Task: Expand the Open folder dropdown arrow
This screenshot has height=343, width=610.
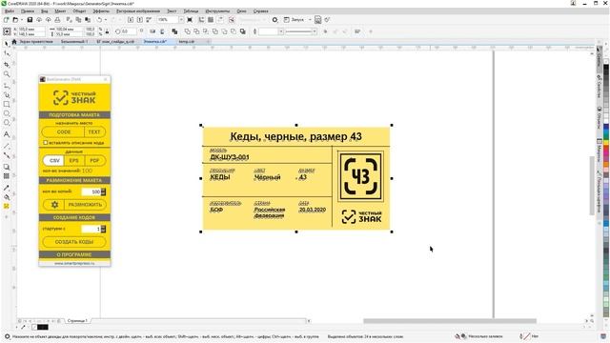Action: click(22, 19)
